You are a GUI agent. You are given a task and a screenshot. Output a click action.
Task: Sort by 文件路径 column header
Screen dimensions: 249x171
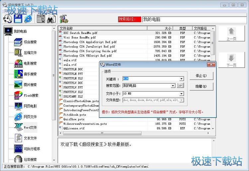coord(202,28)
